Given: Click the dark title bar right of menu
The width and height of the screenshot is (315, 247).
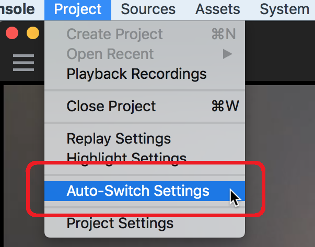Looking at the screenshot, I should 280,51.
